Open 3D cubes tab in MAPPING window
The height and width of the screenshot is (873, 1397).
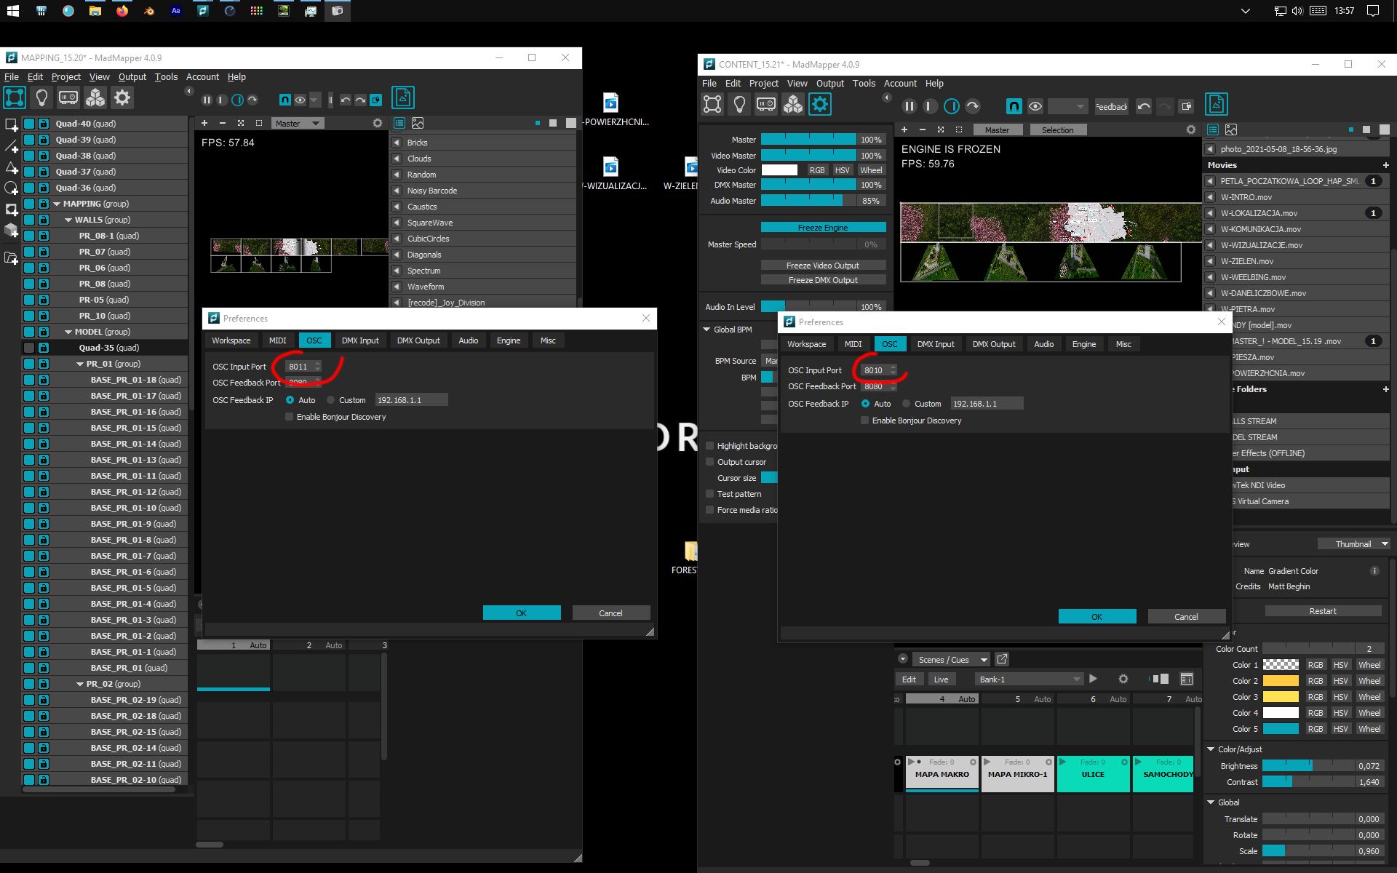point(95,97)
